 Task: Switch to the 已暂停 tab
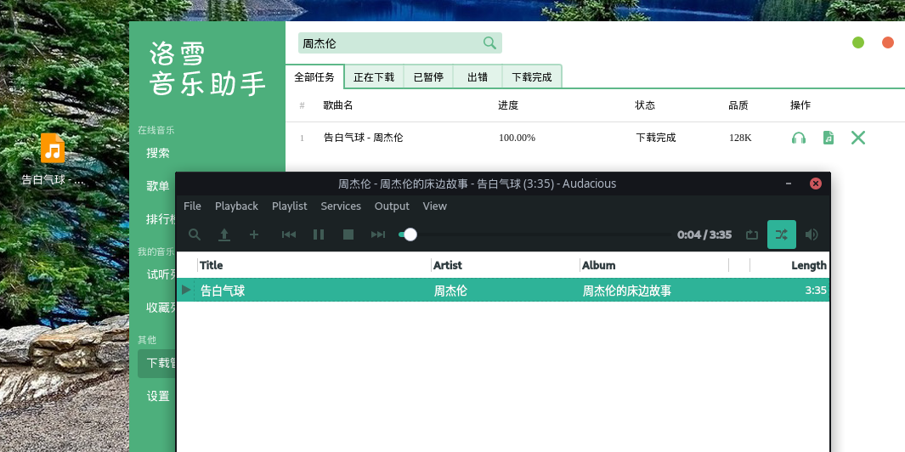coord(428,76)
